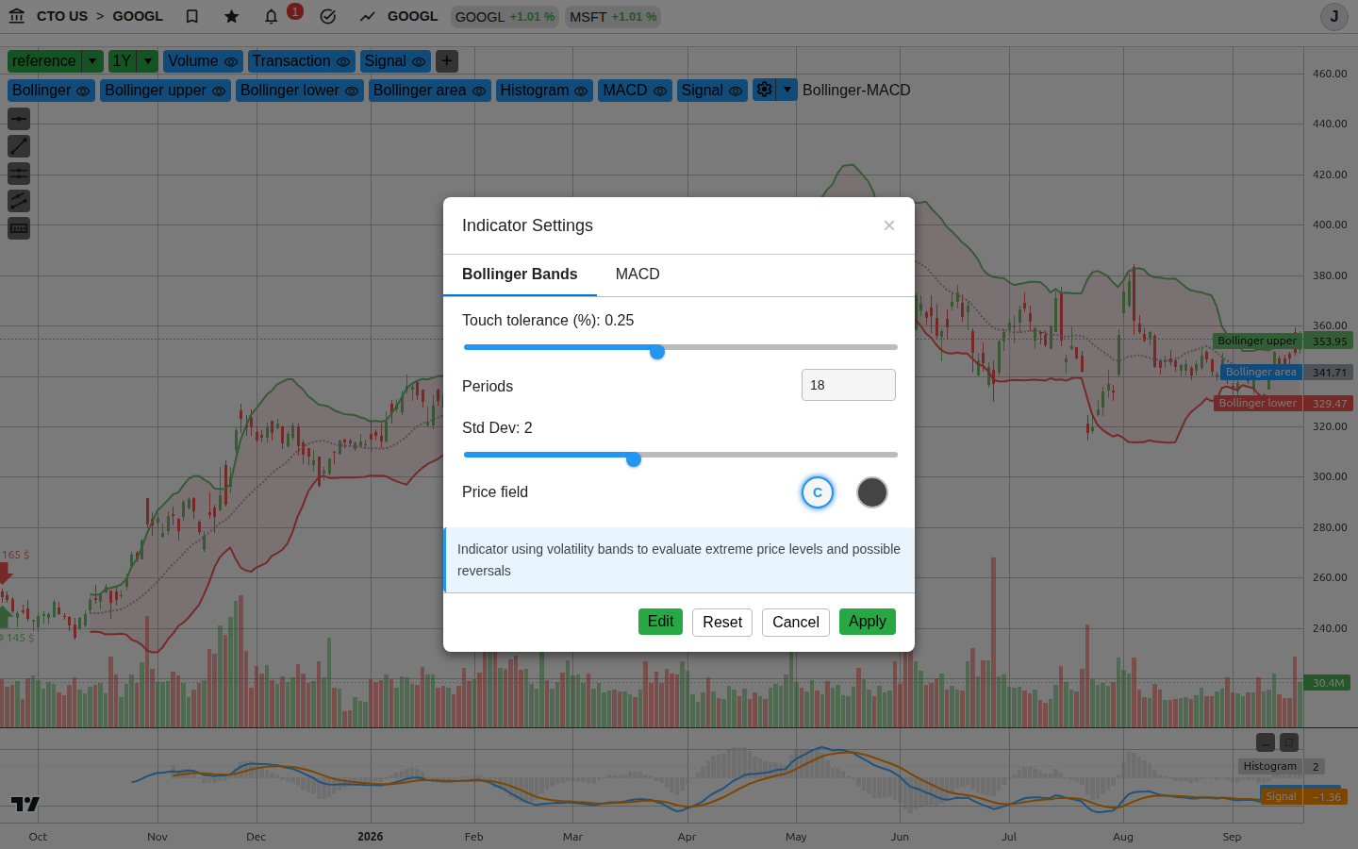Add a new indicator with the plus button
Viewport: 1358px width, 849px height.
pos(447,61)
